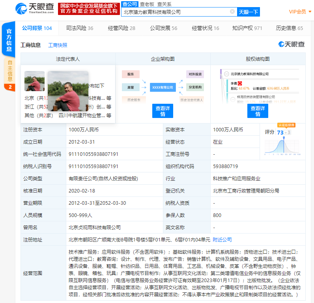The height and width of the screenshot is (303, 314).
Task: Click the 分支机构 box in the diagram
Action: [x=195, y=87]
